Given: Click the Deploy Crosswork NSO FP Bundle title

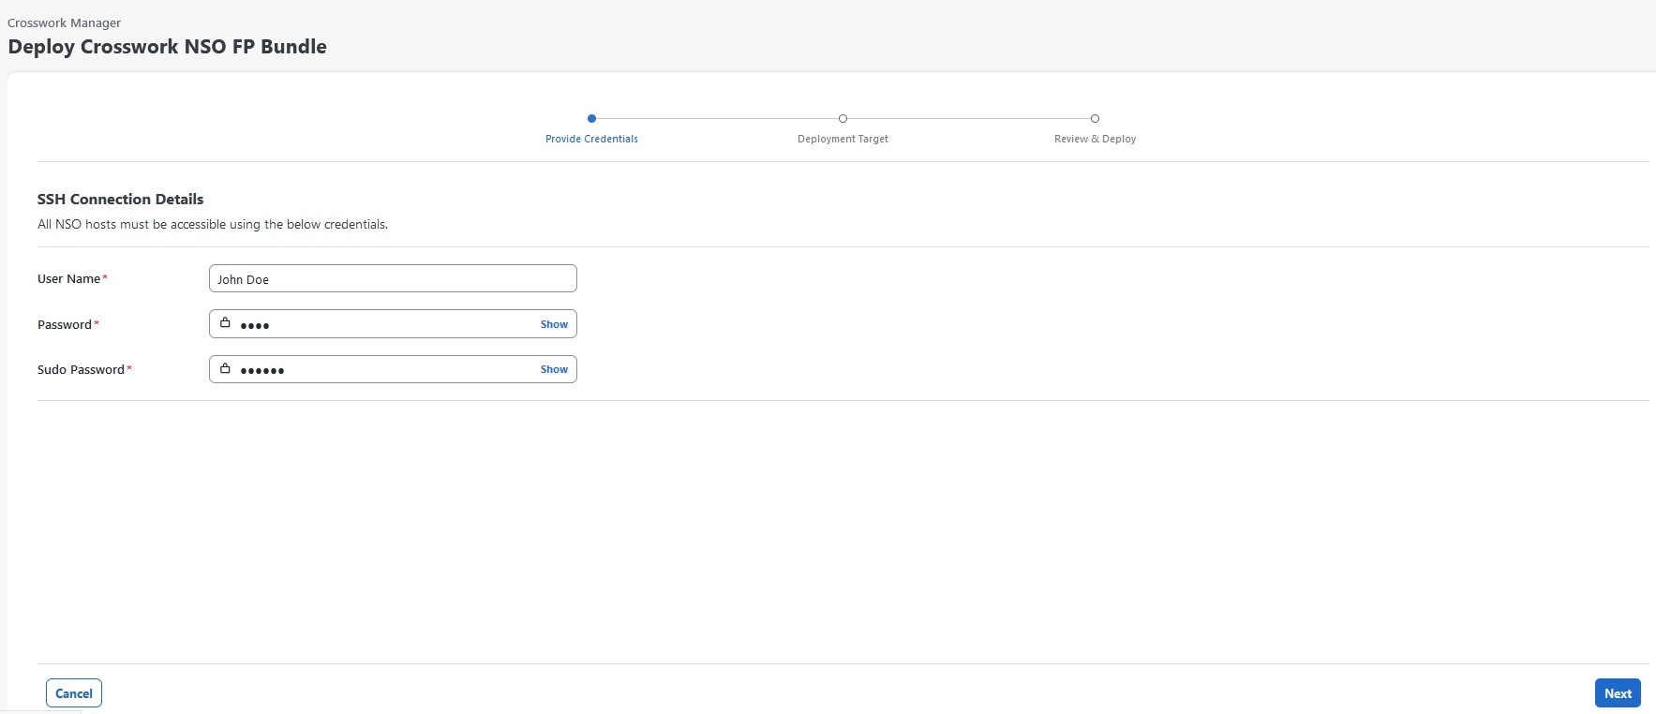Looking at the screenshot, I should point(167,47).
